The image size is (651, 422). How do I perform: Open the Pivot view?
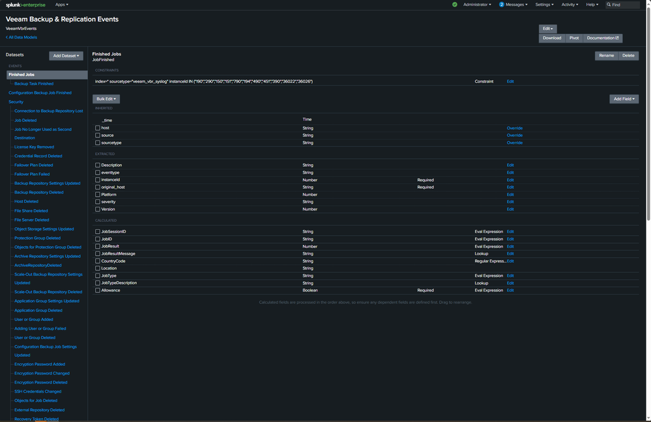click(x=573, y=38)
